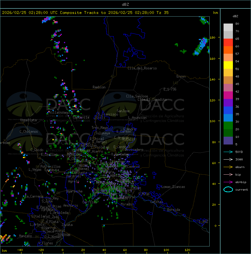Select the light gray 80 dBZ swatch

pos(228,27)
